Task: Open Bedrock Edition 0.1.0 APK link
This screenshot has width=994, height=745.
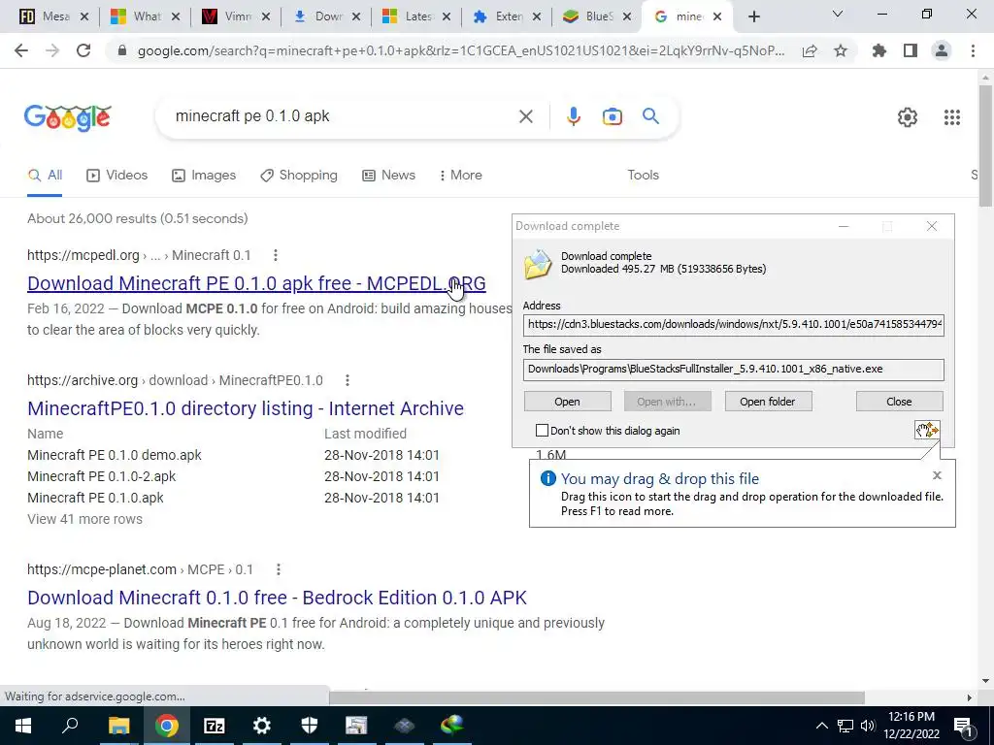Action: point(277,598)
